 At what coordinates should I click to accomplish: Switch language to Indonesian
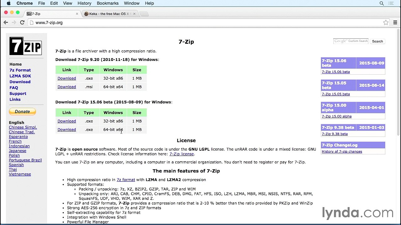coord(19,146)
